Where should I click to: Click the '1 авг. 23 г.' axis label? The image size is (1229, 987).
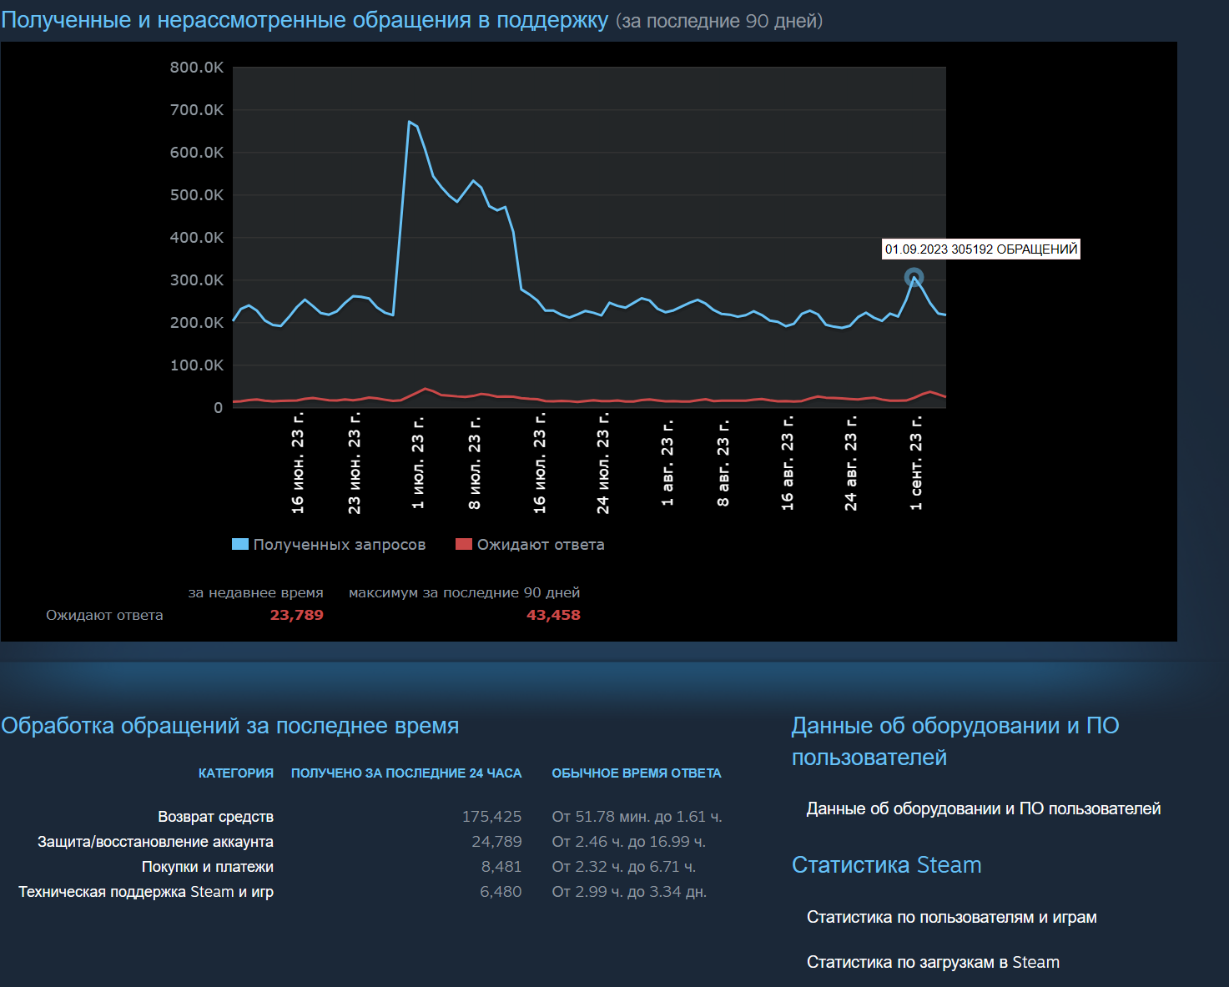(x=667, y=462)
